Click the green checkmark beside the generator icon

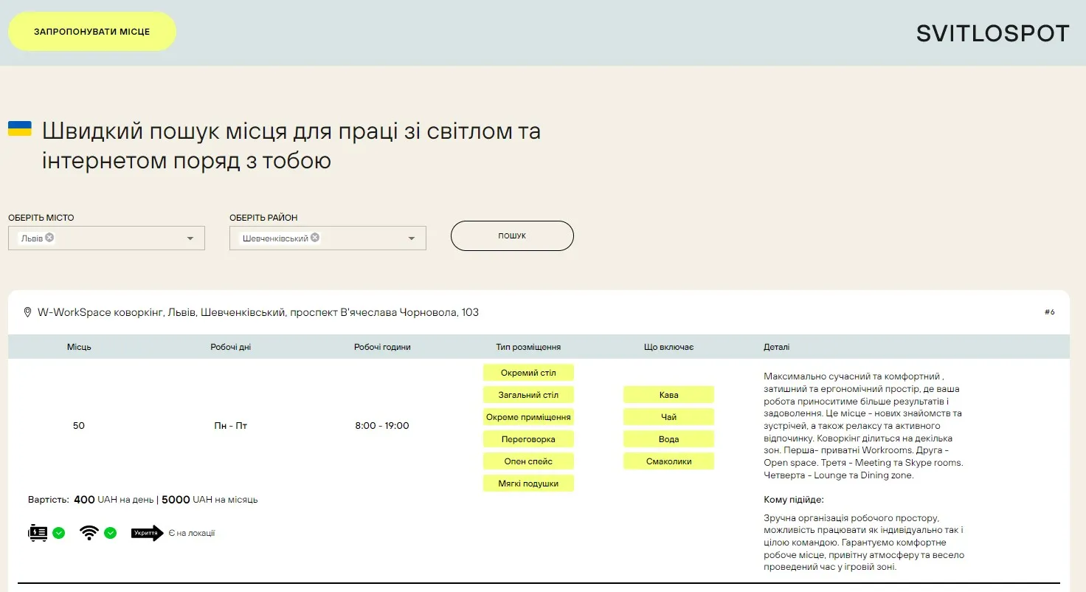[58, 532]
